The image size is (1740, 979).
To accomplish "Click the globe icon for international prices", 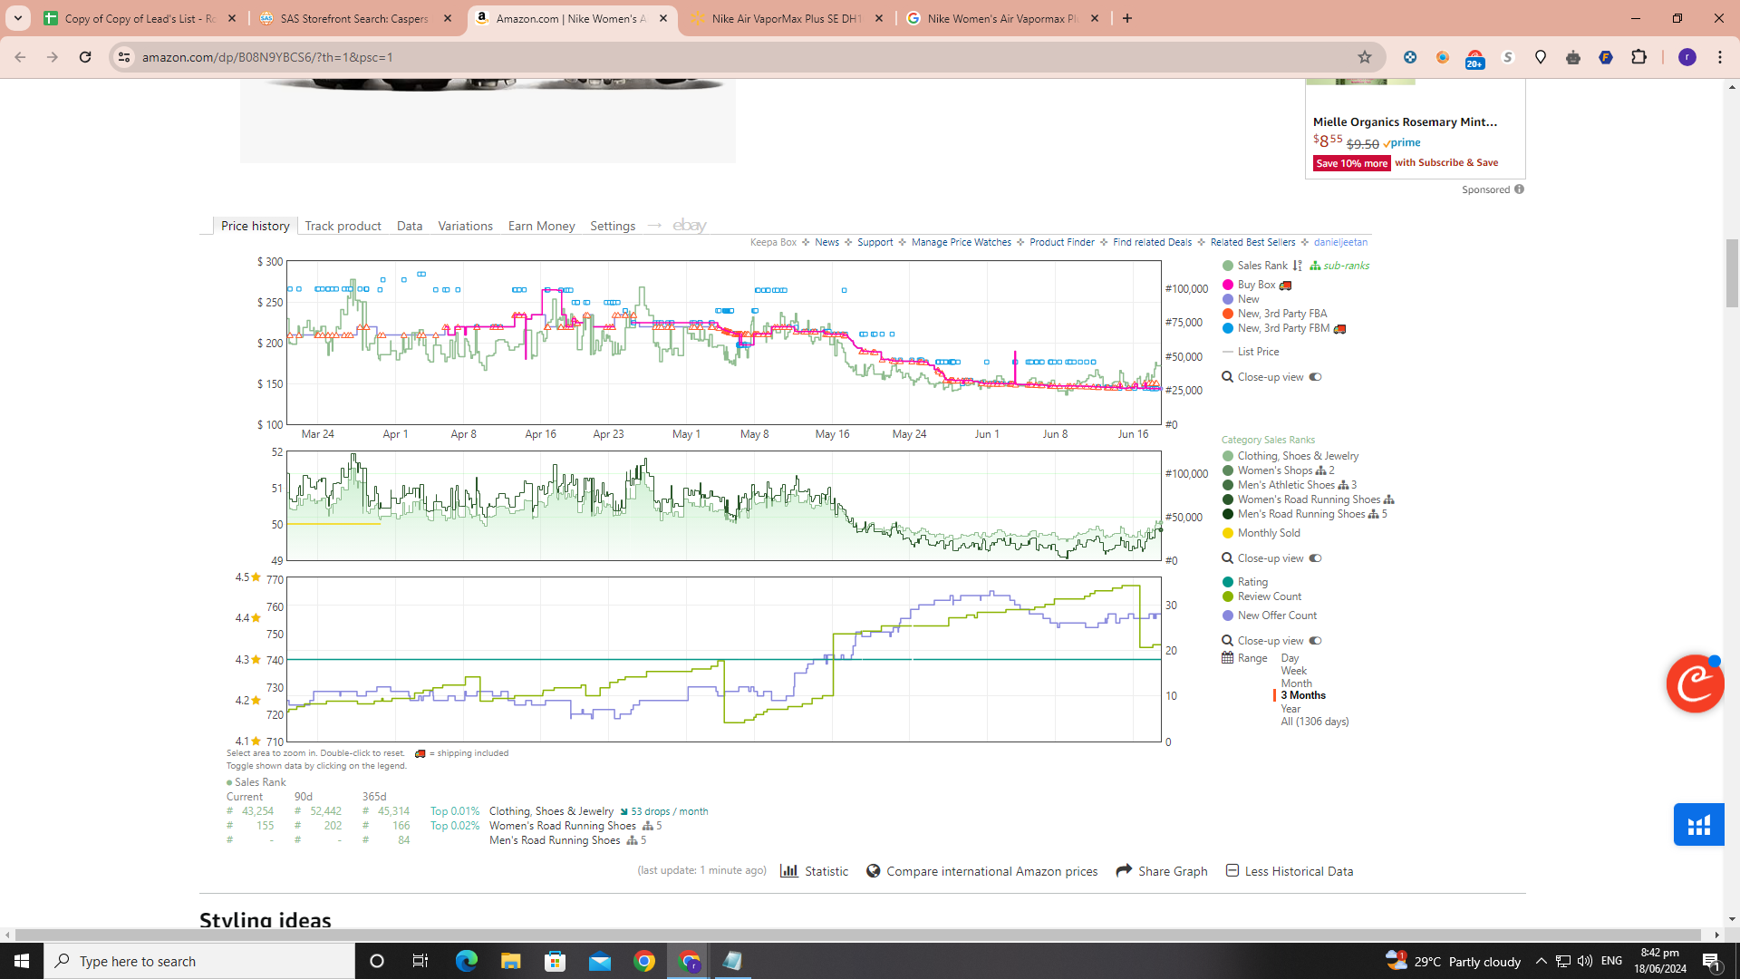I will (x=874, y=871).
